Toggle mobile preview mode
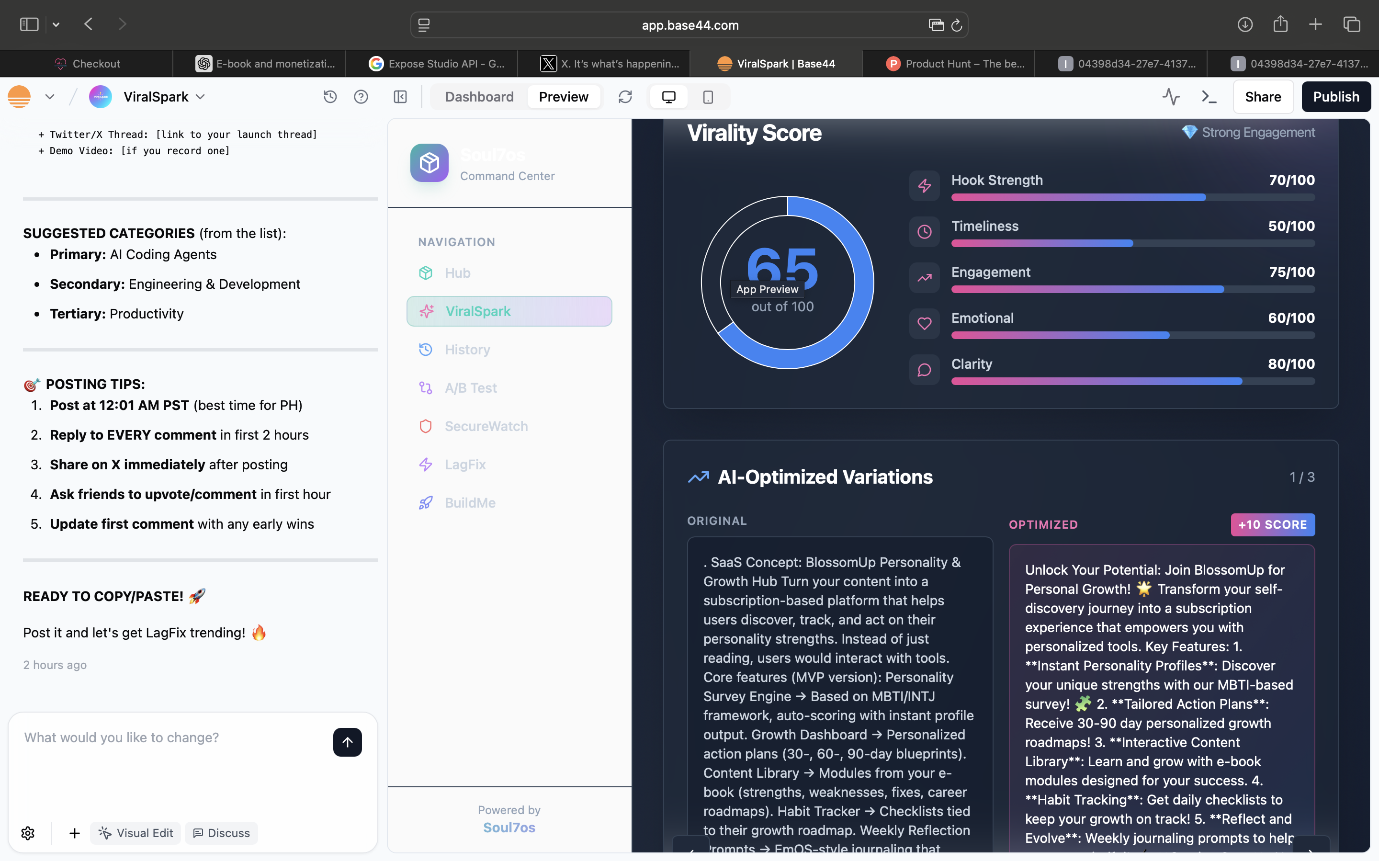Image resolution: width=1379 pixels, height=862 pixels. [707, 96]
